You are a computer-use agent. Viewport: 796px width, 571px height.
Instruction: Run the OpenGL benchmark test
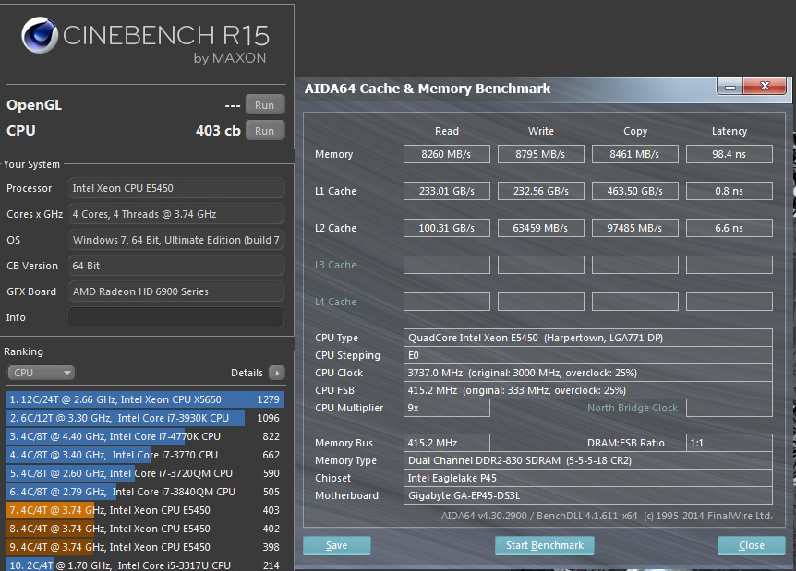[264, 105]
